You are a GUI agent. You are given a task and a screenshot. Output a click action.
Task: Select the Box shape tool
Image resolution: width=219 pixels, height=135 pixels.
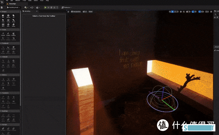click(x=3, y=16)
